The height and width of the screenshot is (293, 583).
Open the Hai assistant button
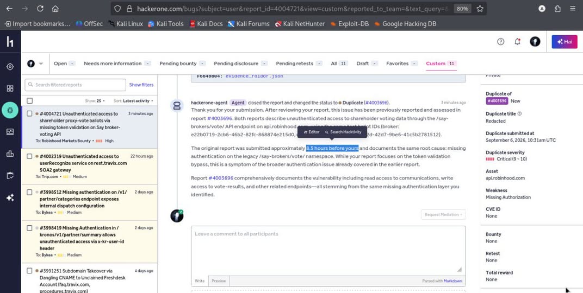pos(565,42)
